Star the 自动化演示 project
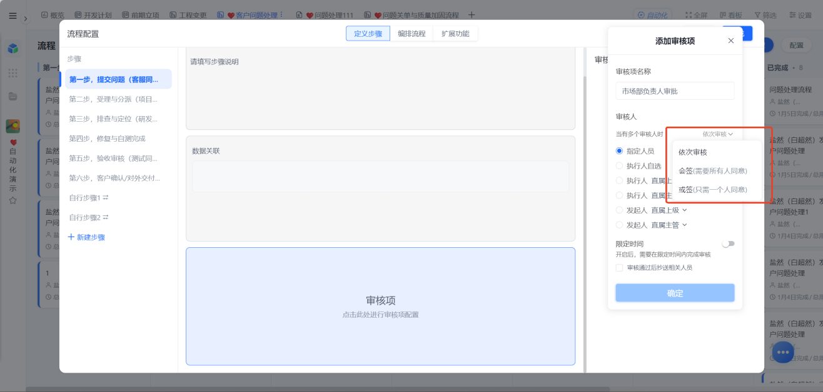Viewport: 823px width, 392px height. 13,200
